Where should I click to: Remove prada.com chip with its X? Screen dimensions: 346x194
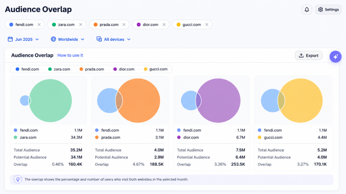click(124, 25)
